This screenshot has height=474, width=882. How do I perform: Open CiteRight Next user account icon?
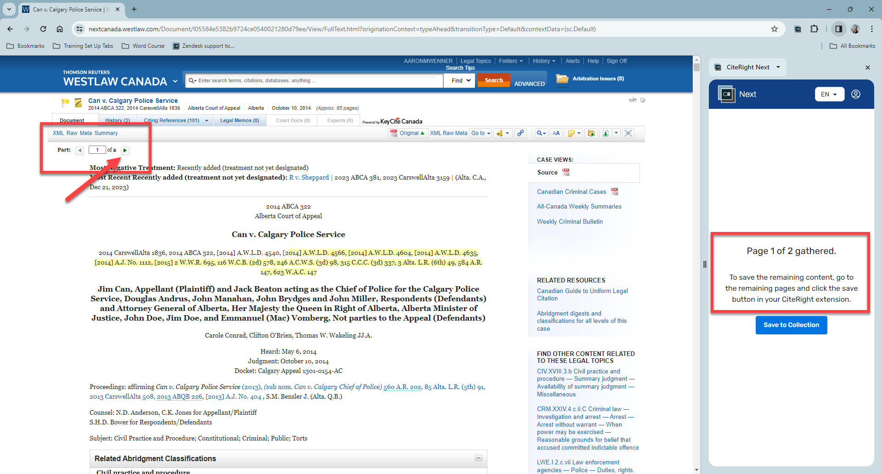(x=856, y=94)
